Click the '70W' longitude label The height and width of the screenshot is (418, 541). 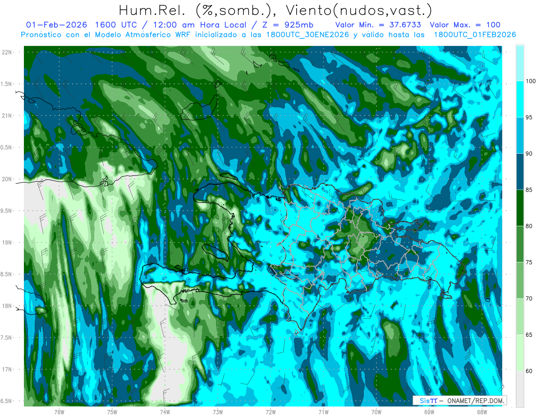pyautogui.click(x=376, y=412)
